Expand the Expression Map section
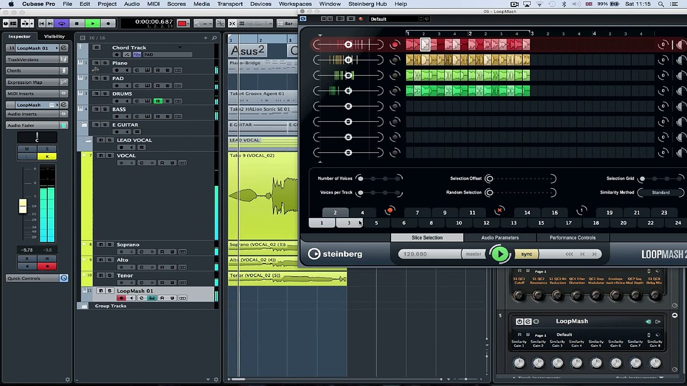687x386 pixels. 37,82
